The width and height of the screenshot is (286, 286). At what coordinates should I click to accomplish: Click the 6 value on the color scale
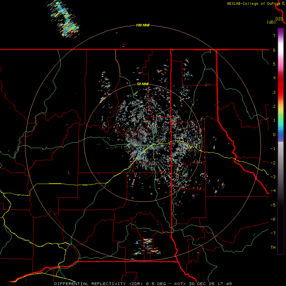[x=274, y=50]
